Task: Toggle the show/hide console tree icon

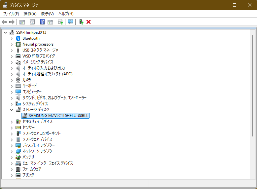Action: [22, 22]
